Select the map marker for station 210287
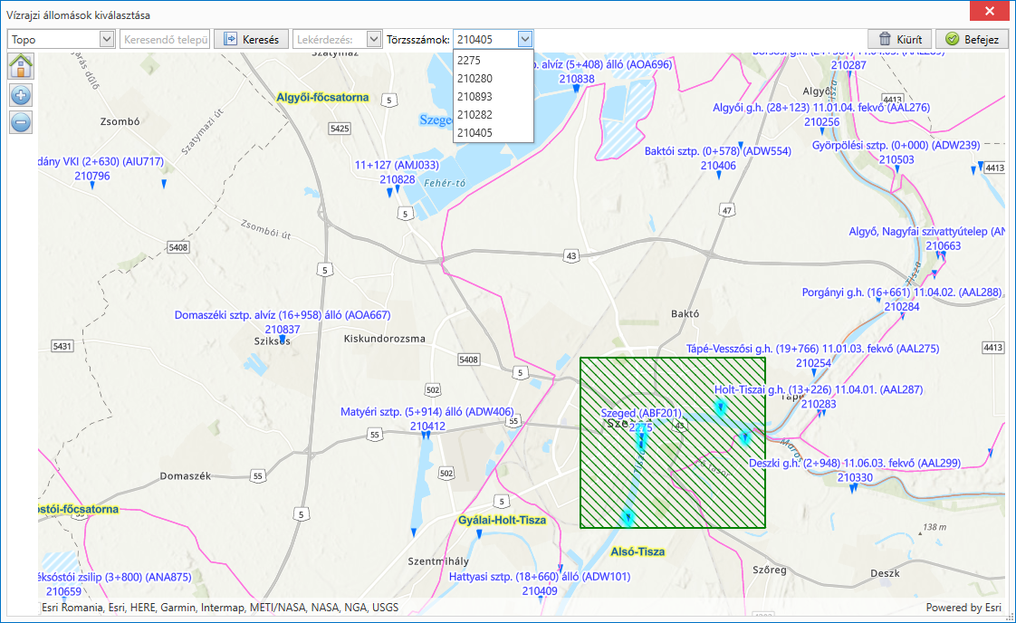 (x=848, y=74)
